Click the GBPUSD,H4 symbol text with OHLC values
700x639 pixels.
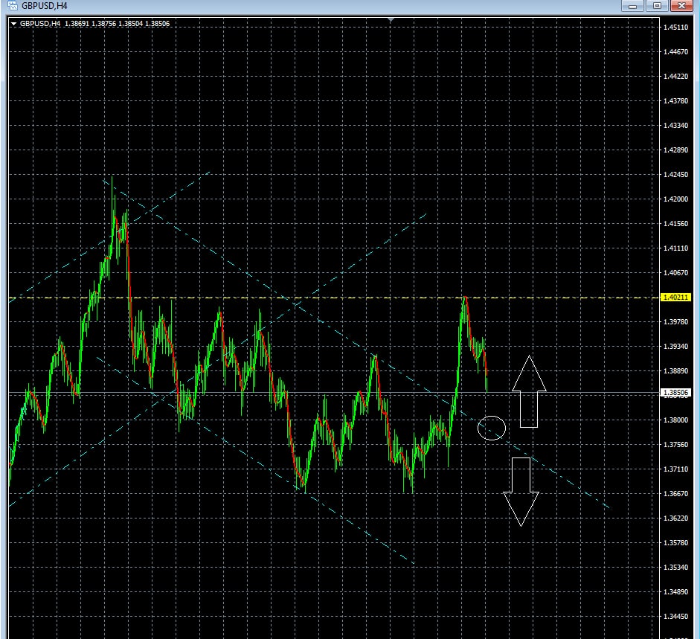tap(94, 24)
